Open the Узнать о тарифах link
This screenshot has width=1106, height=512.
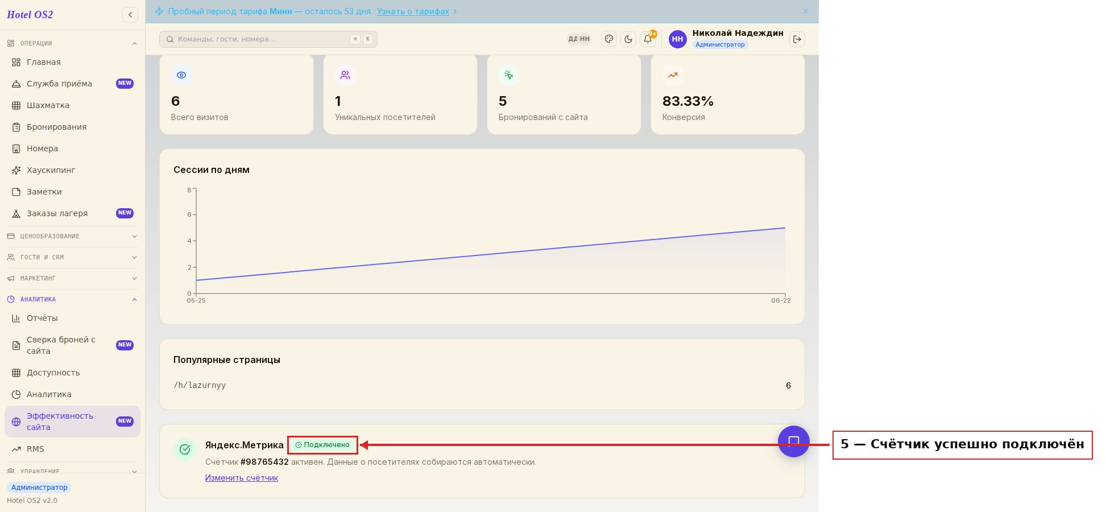413,11
